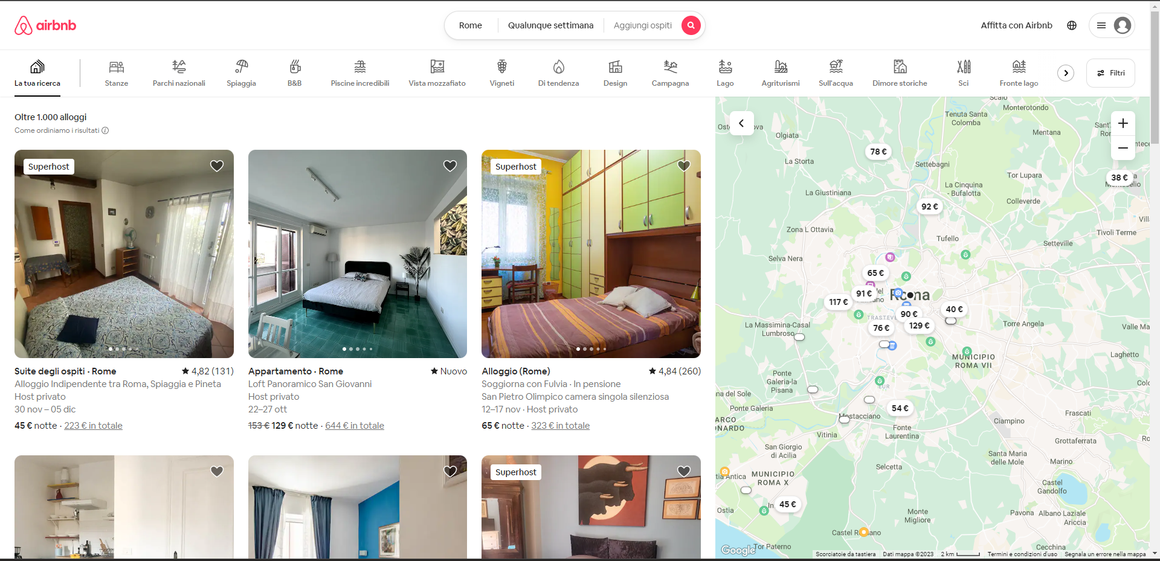The height and width of the screenshot is (561, 1160).
Task: Select the 54 € map price marker
Action: [900, 408]
